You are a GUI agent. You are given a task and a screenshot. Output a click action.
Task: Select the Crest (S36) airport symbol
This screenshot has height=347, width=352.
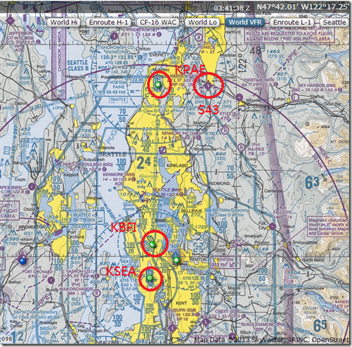click(x=206, y=322)
